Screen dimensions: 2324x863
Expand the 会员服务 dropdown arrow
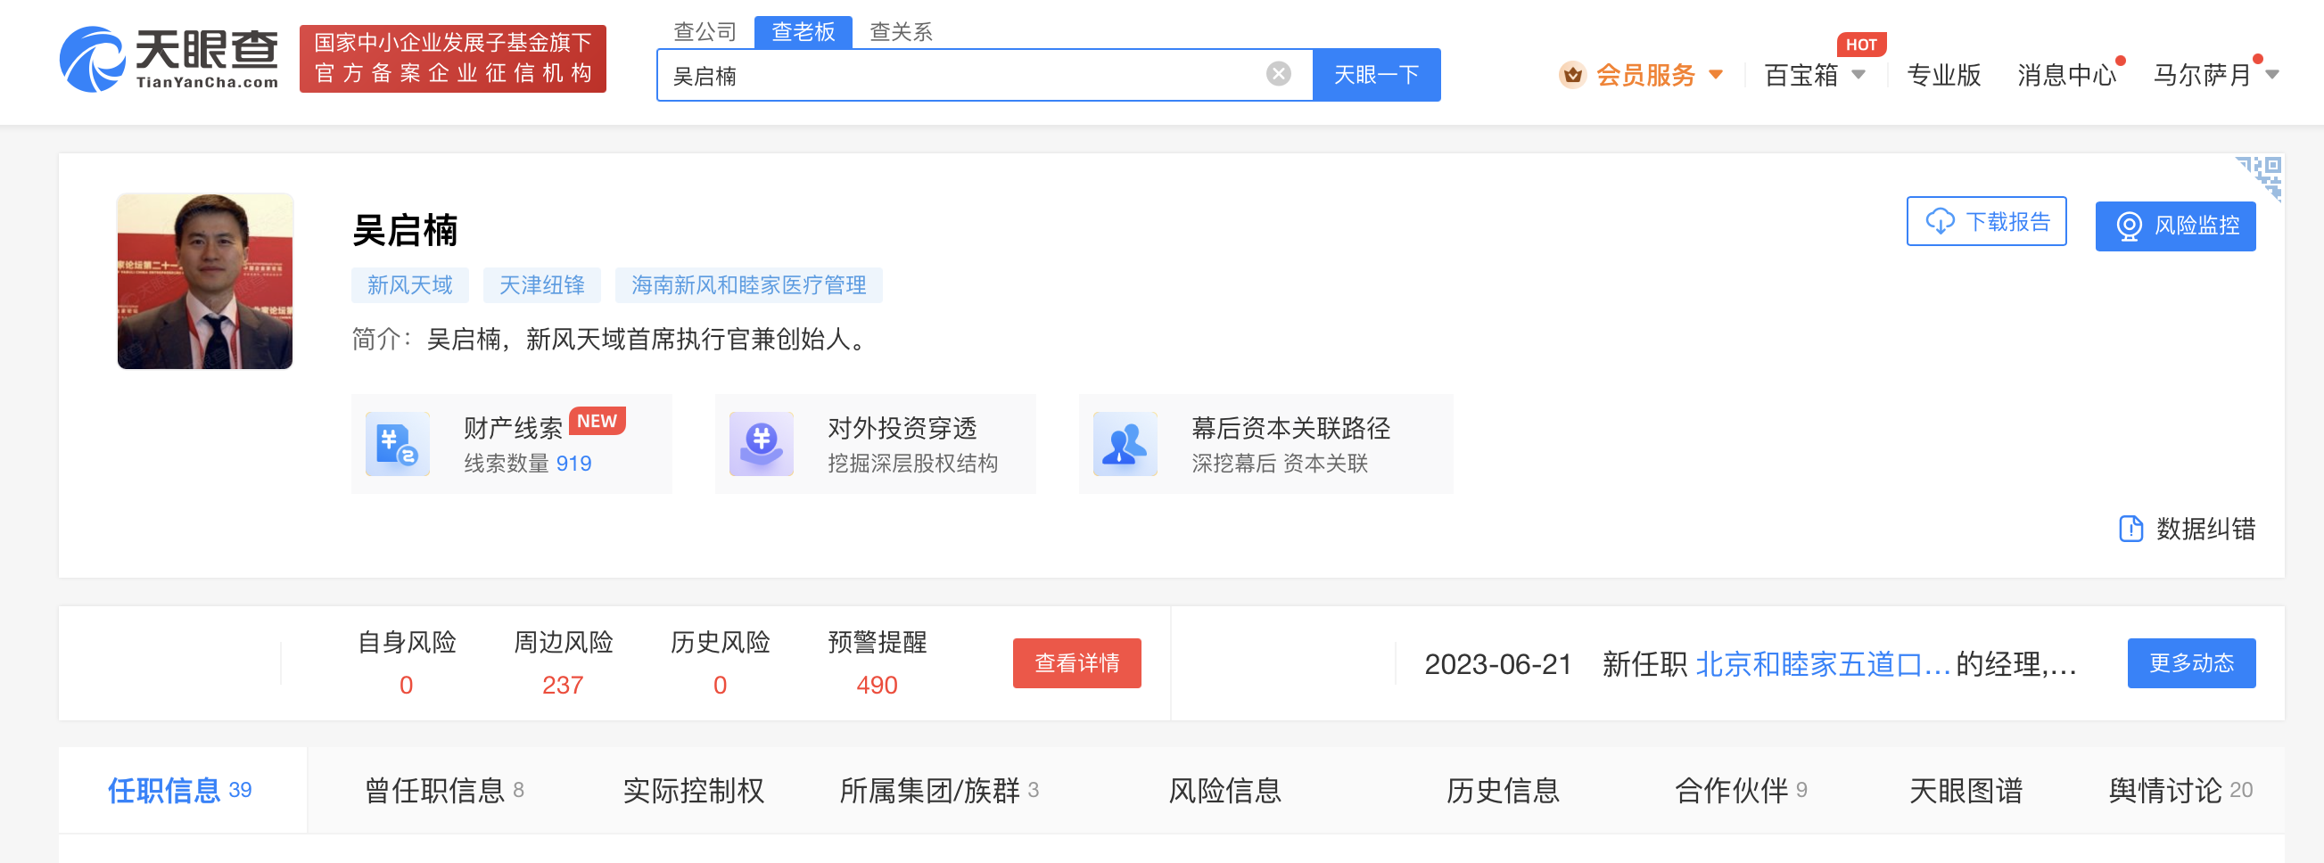pyautogui.click(x=1716, y=75)
